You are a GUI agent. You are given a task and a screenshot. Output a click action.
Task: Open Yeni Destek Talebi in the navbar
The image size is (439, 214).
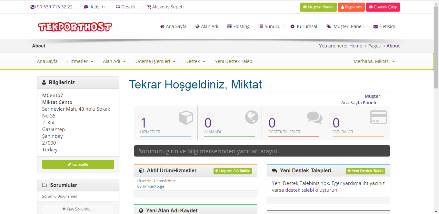[234, 61]
